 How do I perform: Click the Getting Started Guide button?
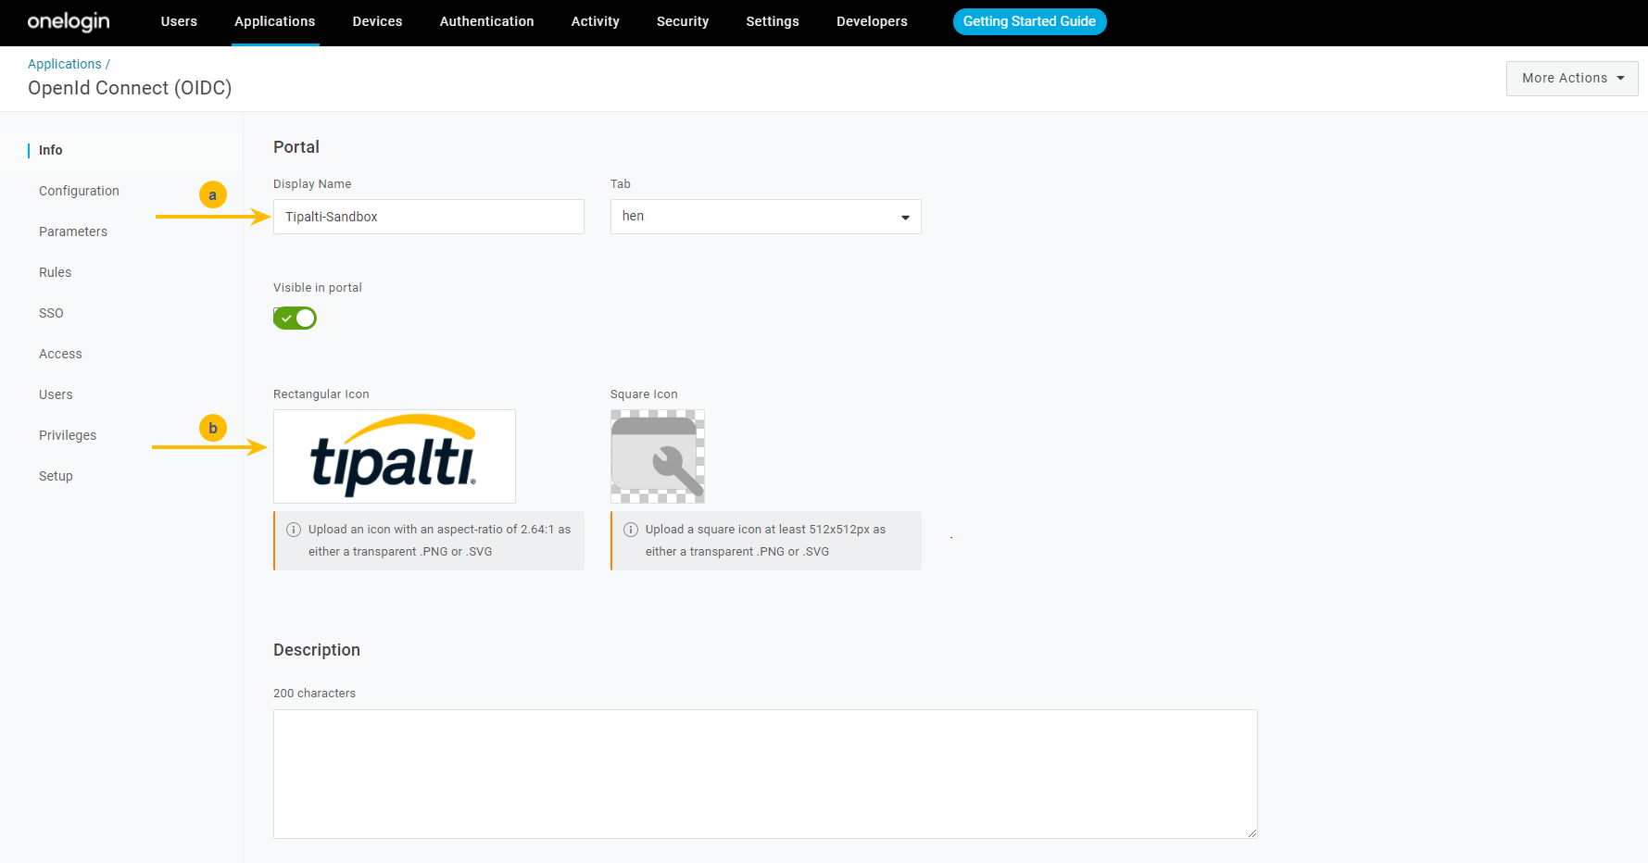(x=1028, y=21)
